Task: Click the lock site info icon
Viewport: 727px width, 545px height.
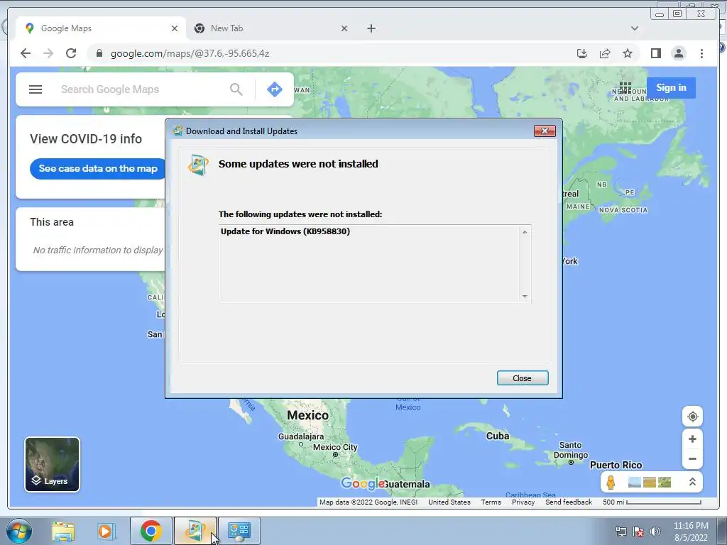Action: (x=99, y=53)
